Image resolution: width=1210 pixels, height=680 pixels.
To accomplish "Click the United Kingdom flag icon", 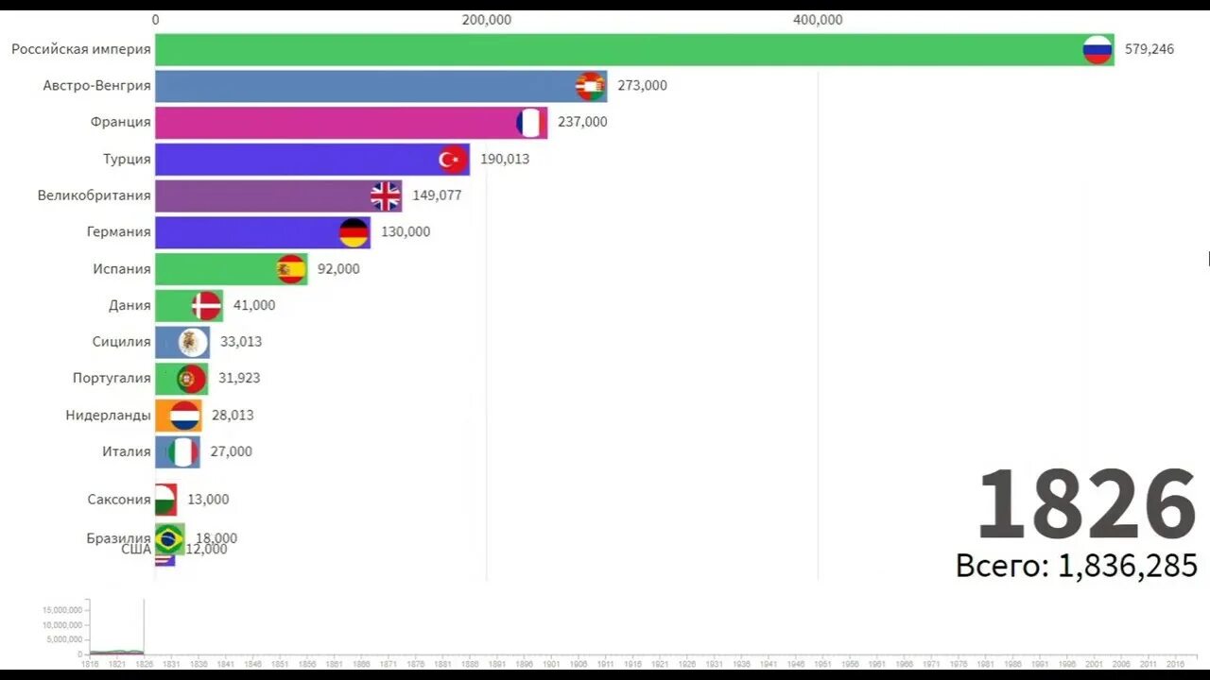I will (386, 195).
